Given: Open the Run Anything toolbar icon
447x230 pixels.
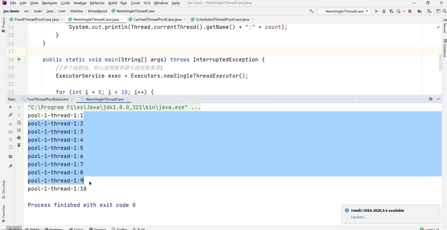Looking at the screenshot, I should 438,11.
